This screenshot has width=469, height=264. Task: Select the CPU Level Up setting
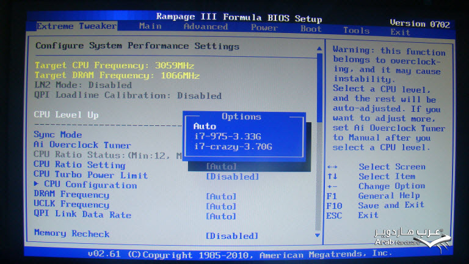[x=66, y=115]
